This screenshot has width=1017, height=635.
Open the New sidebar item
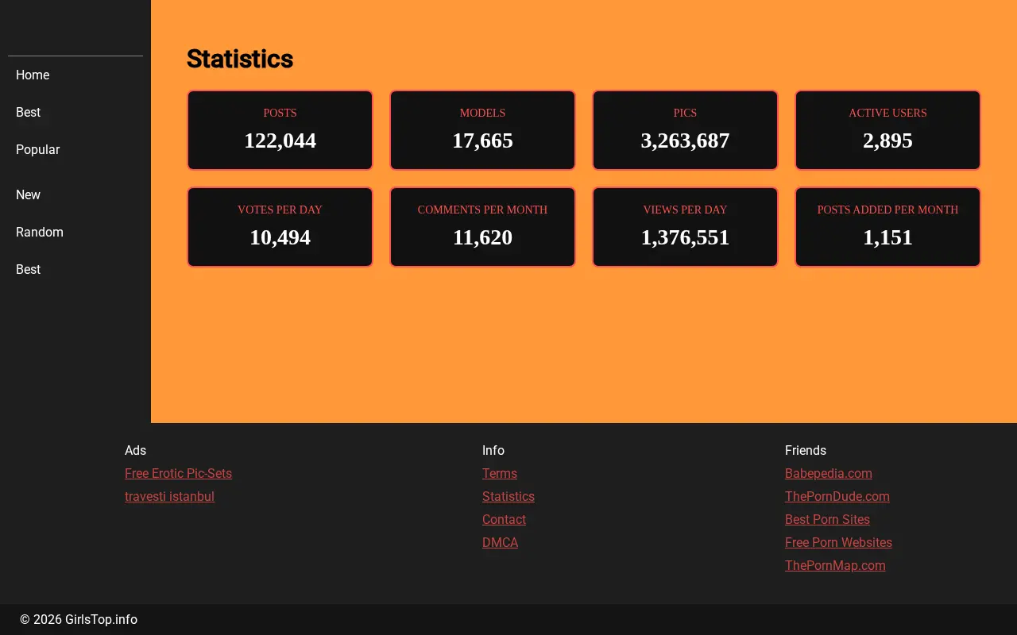(28, 194)
